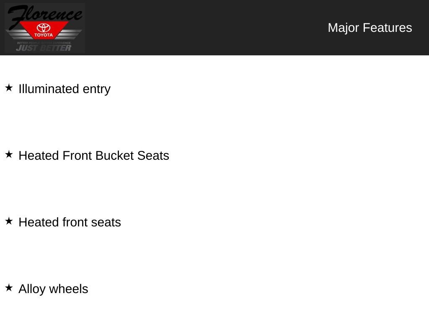Viewport: 429px width, 322px height.
Task: Click the Florence script wordmark
Action: coord(44,14)
